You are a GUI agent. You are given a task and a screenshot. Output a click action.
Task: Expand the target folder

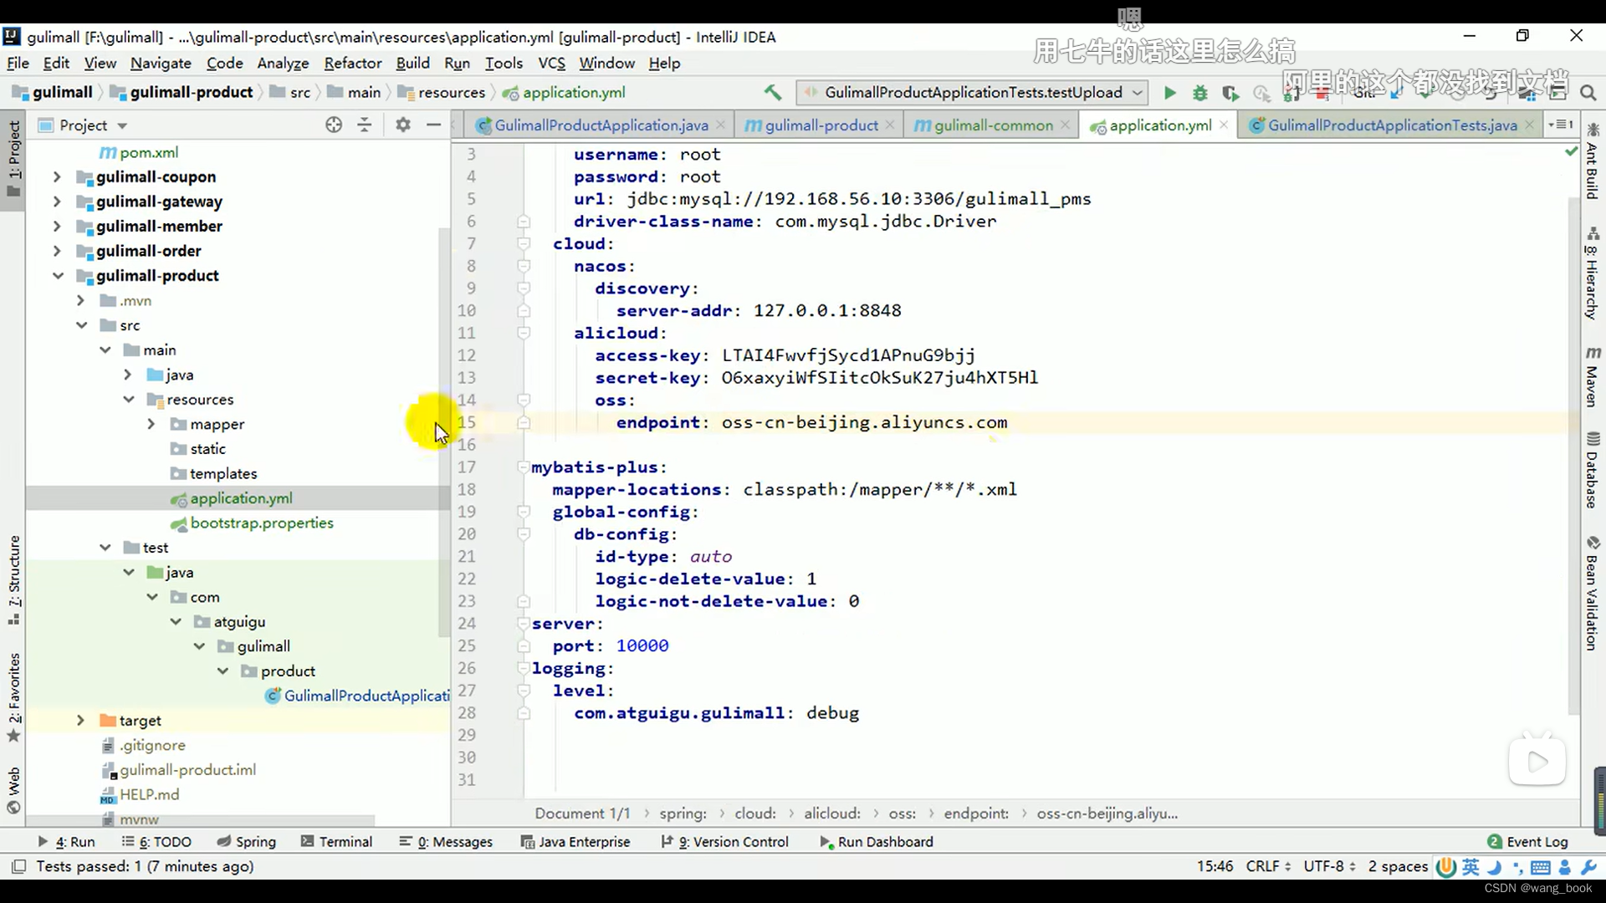click(80, 721)
